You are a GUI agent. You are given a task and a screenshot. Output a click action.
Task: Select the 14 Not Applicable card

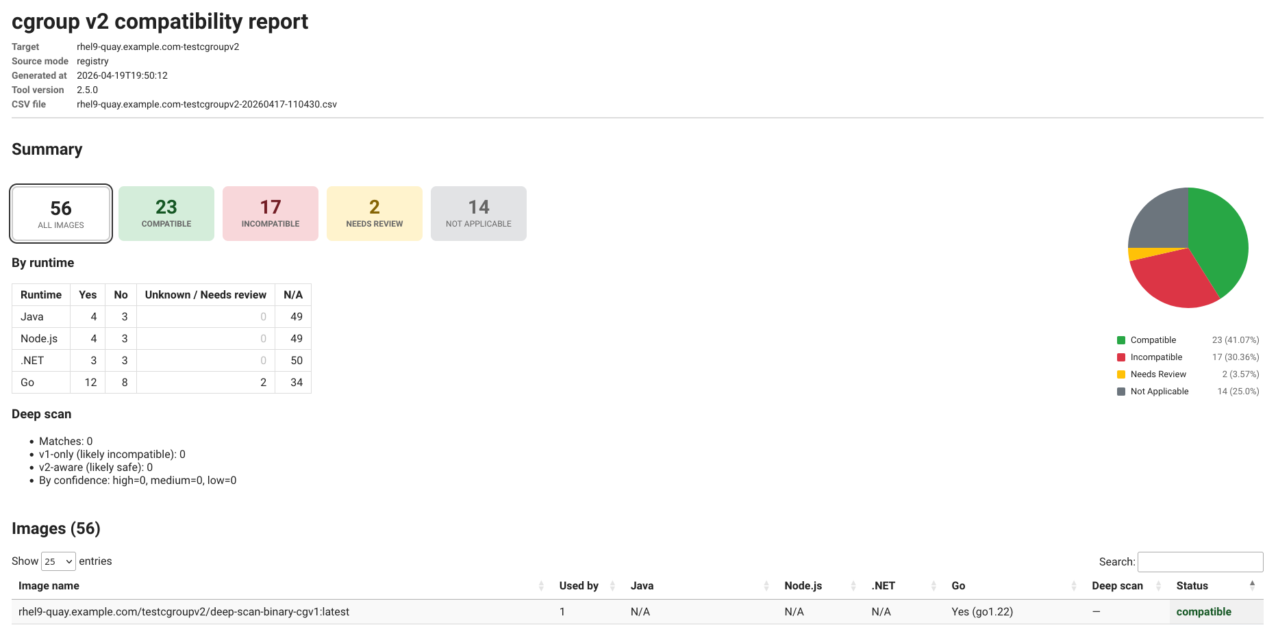tap(478, 213)
